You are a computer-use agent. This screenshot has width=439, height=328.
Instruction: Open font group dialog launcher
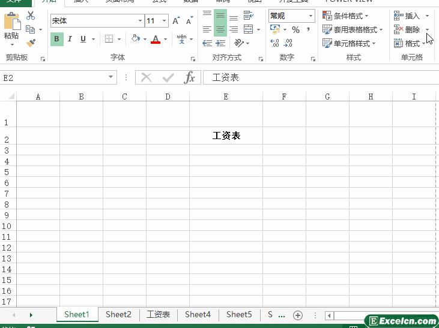click(x=193, y=59)
